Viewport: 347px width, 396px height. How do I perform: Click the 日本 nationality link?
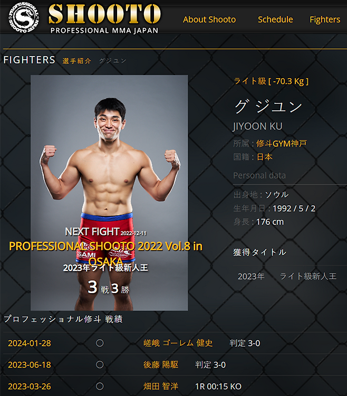tap(265, 157)
